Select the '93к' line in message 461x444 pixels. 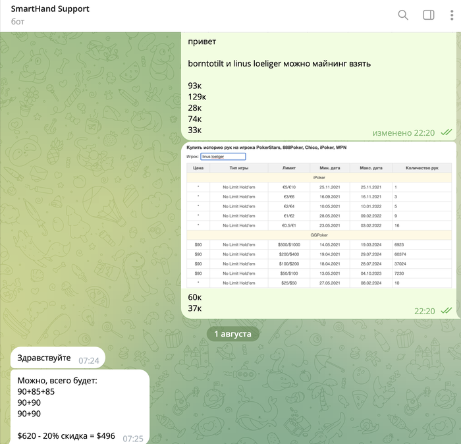195,86
